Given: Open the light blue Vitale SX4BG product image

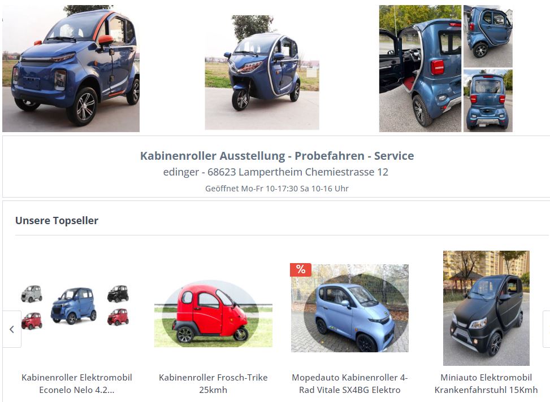Looking at the screenshot, I should coord(350,308).
